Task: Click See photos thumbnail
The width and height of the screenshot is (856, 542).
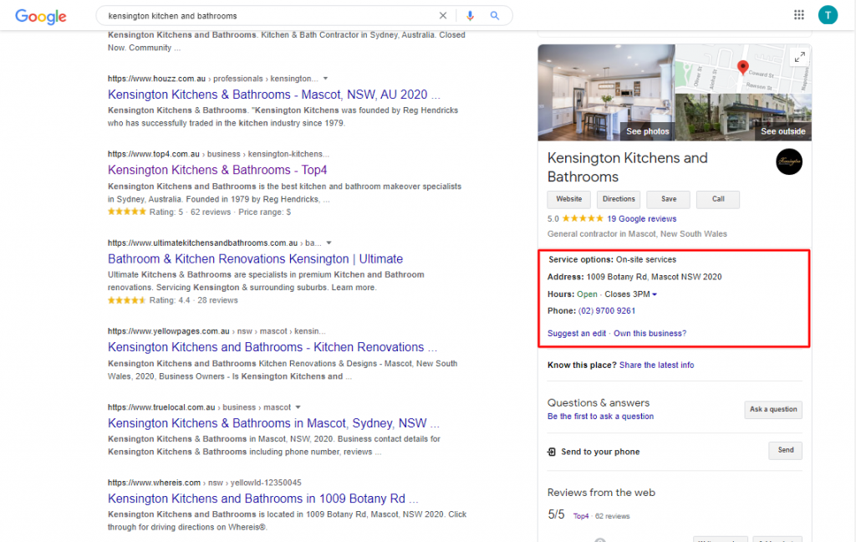Action: point(605,93)
